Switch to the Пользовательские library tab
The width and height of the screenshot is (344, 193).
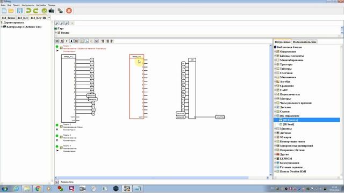pos(305,42)
